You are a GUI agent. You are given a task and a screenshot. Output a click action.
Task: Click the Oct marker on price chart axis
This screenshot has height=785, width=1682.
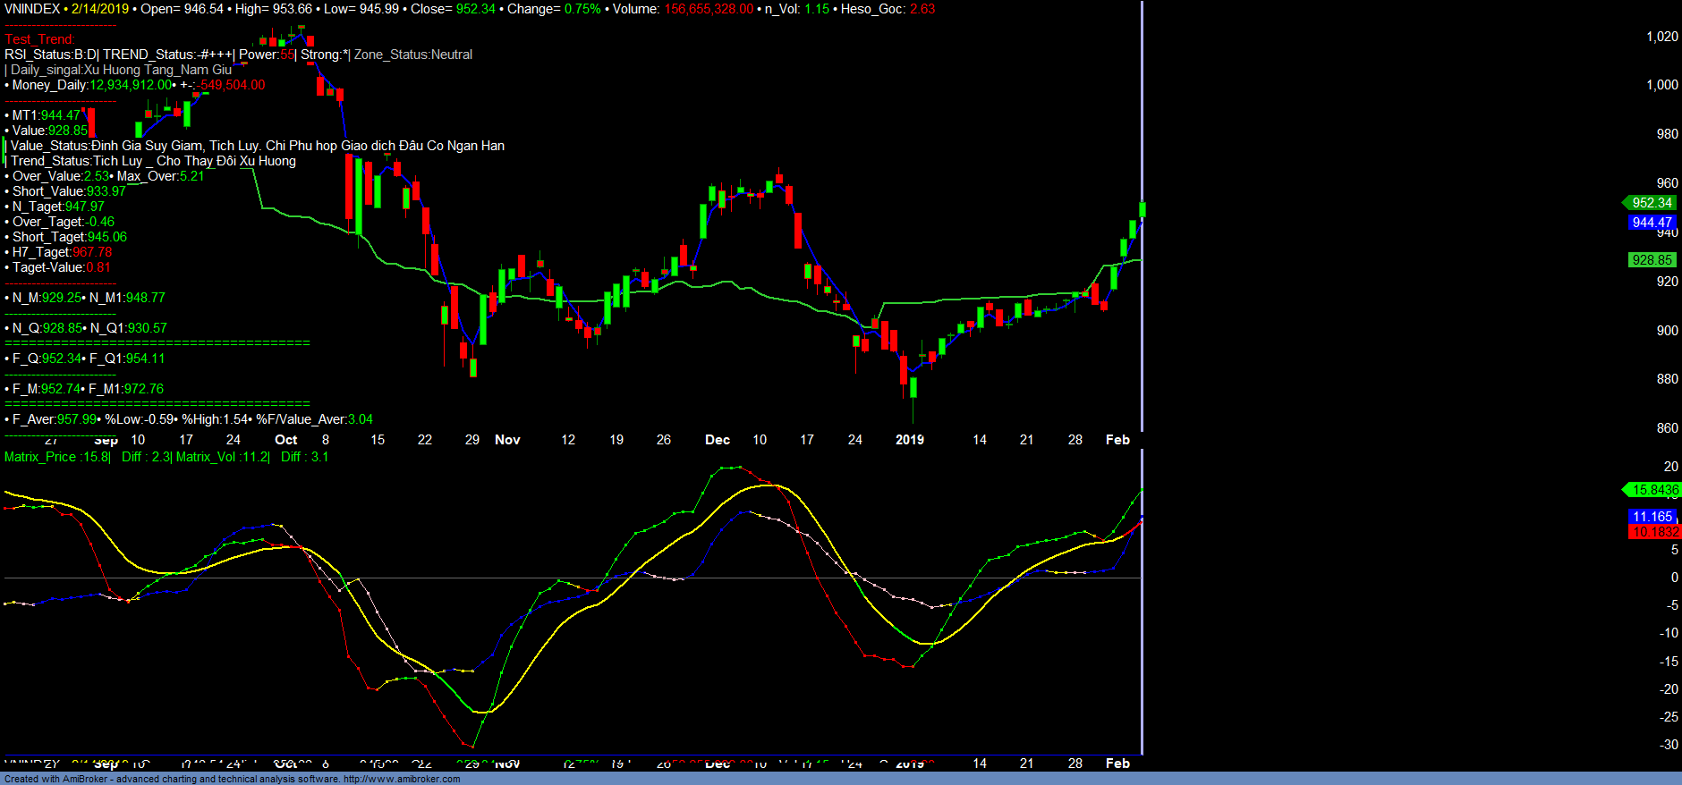[286, 440]
